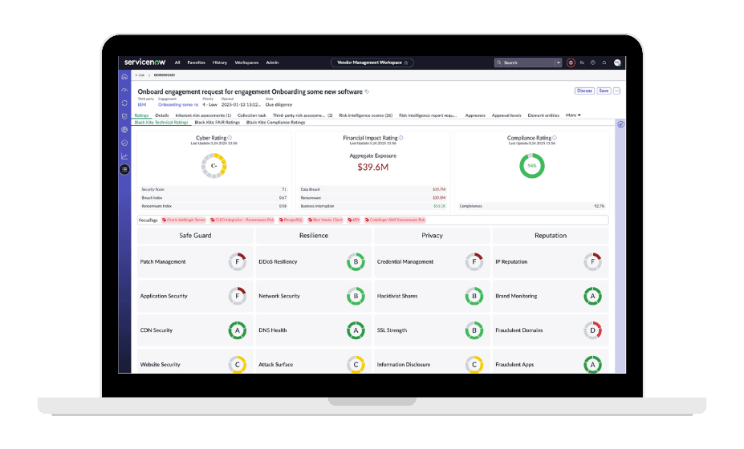Open the Risk intelligence scores tab
Image resolution: width=744 pixels, height=449 pixels.
click(365, 115)
